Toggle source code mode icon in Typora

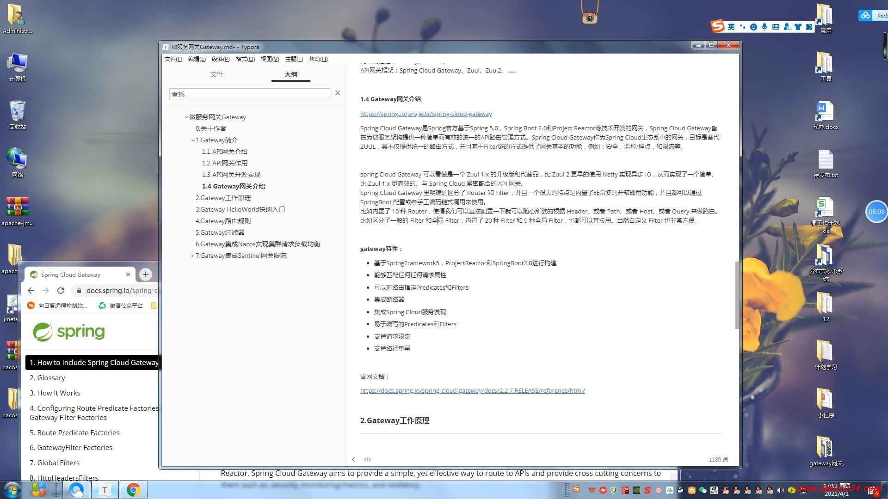point(367,459)
